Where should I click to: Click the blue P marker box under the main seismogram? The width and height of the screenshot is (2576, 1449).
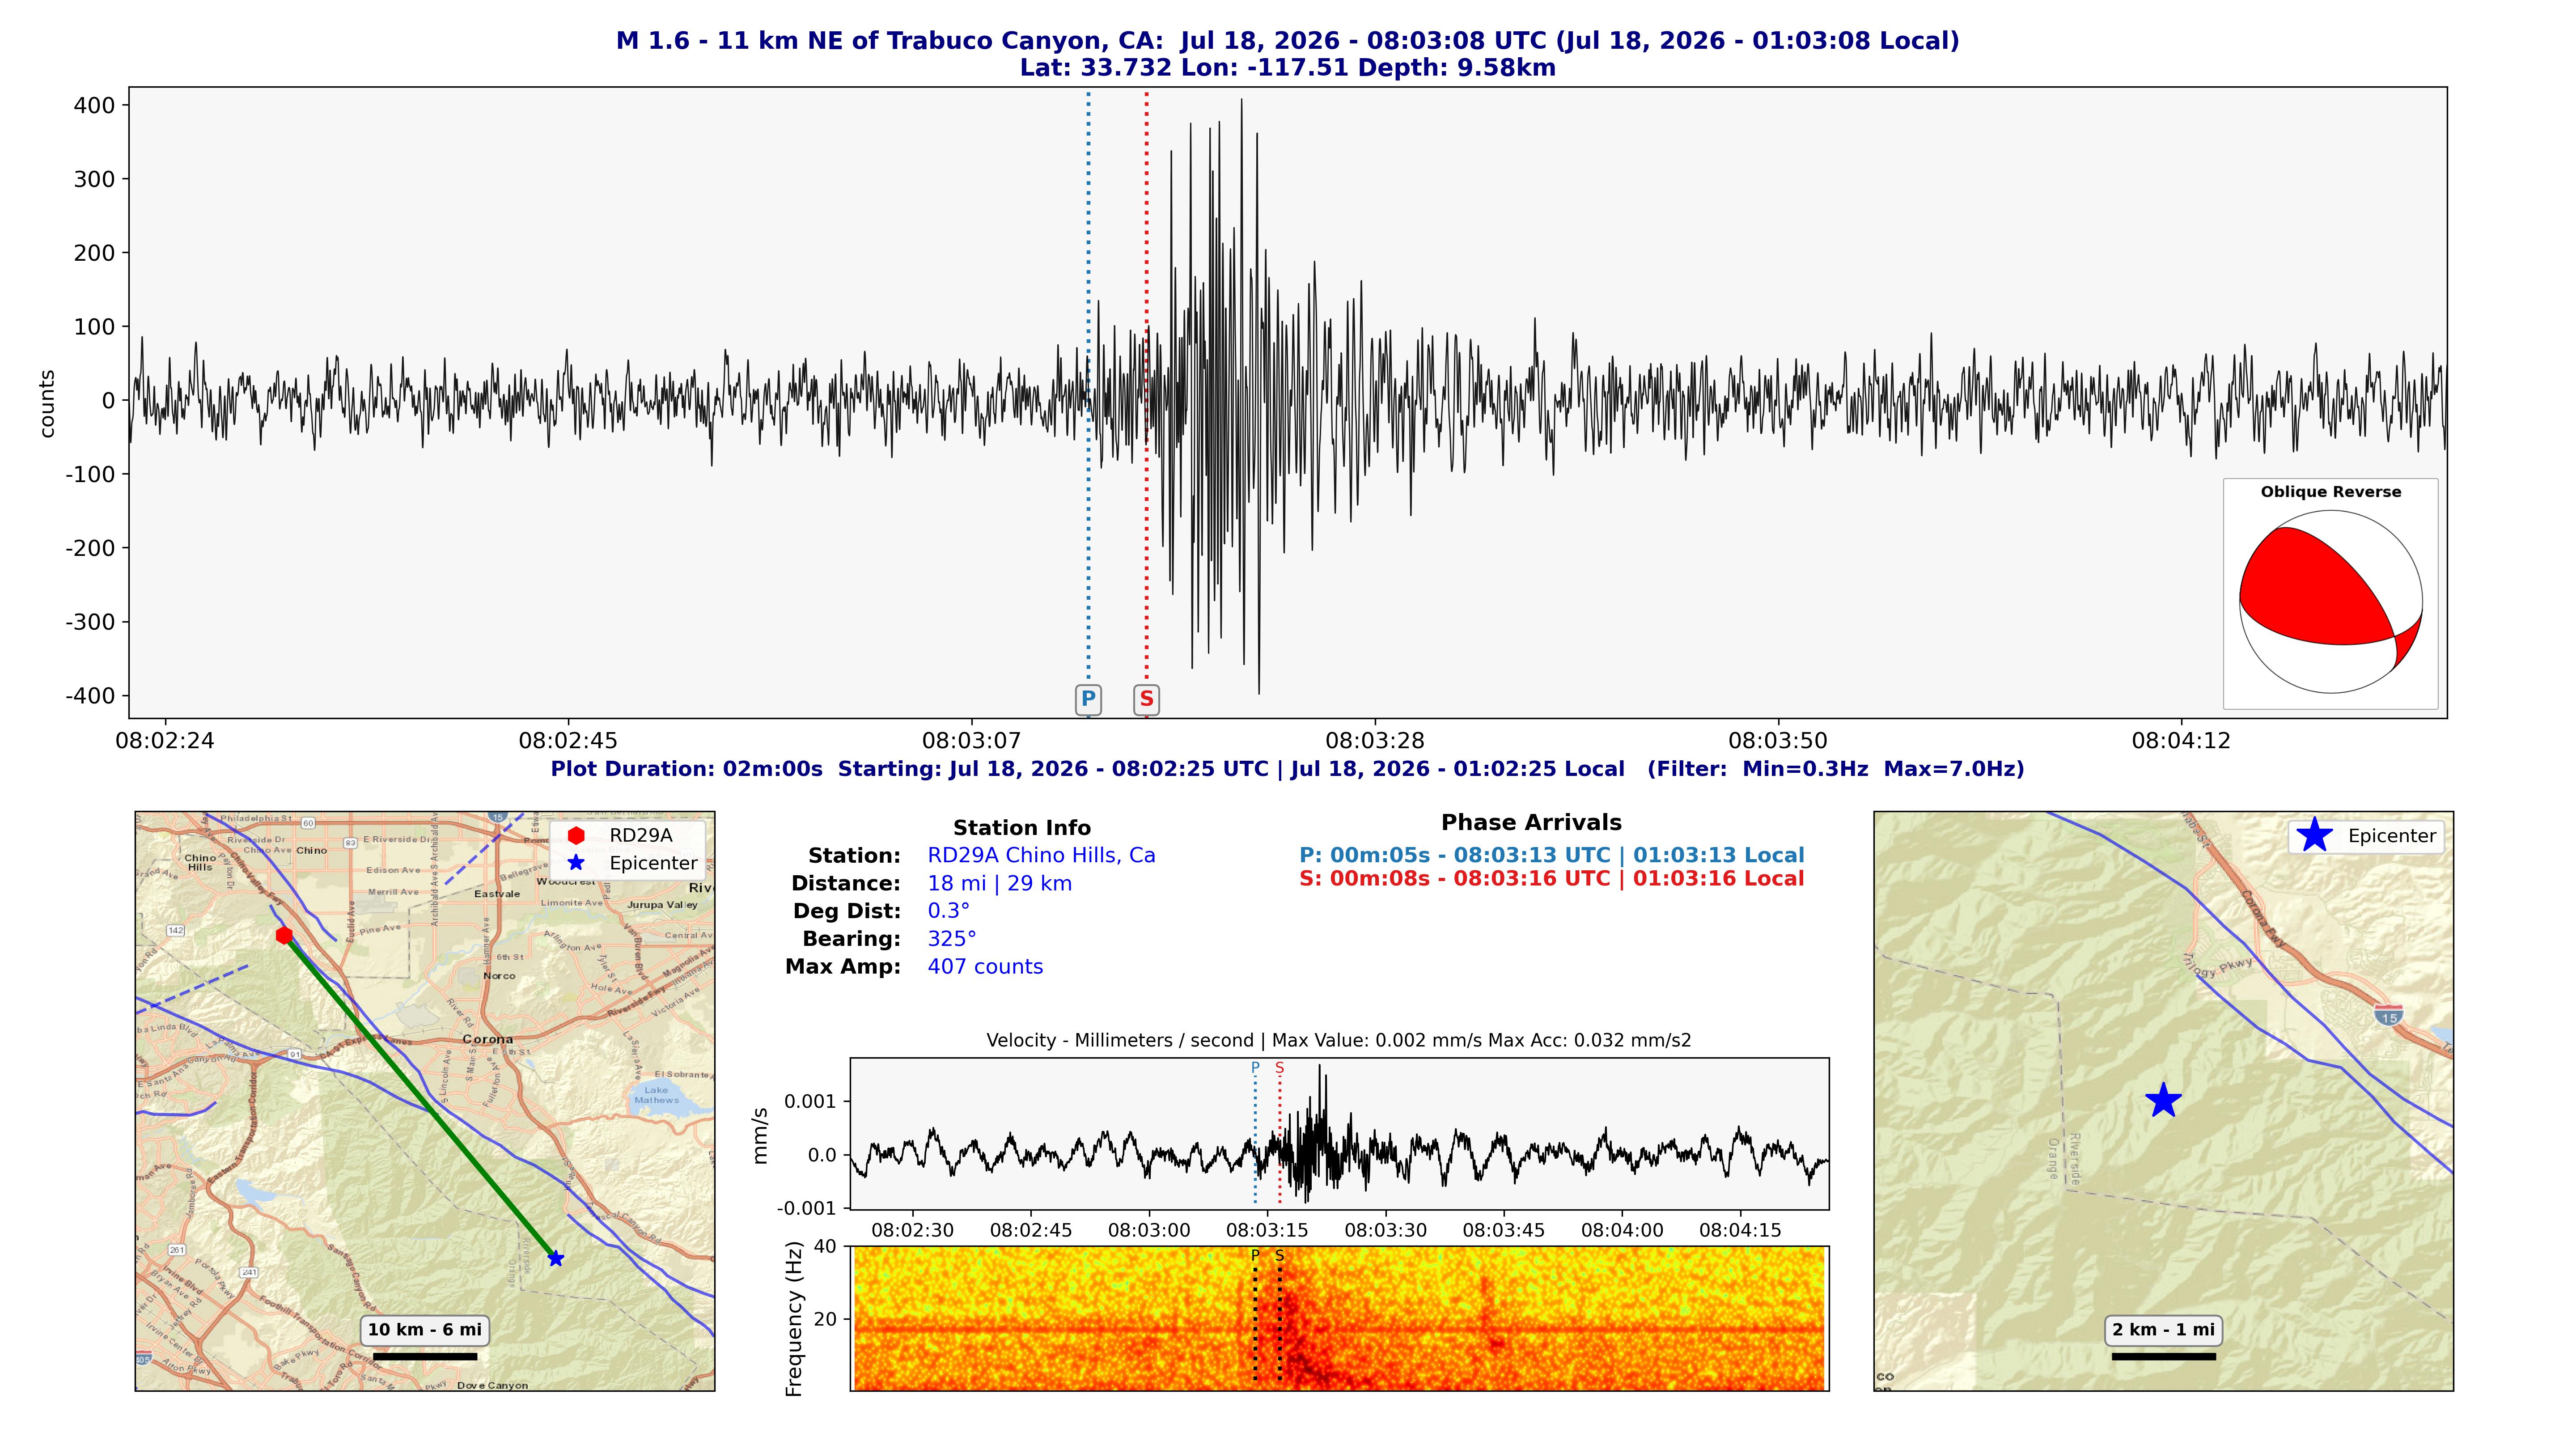[1088, 699]
